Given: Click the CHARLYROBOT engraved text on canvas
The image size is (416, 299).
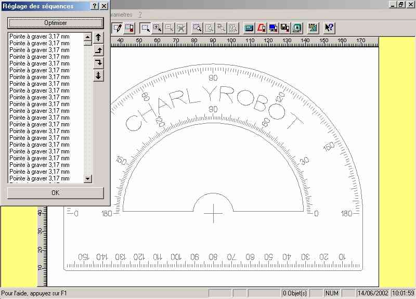Looking at the screenshot, I should [x=214, y=109].
